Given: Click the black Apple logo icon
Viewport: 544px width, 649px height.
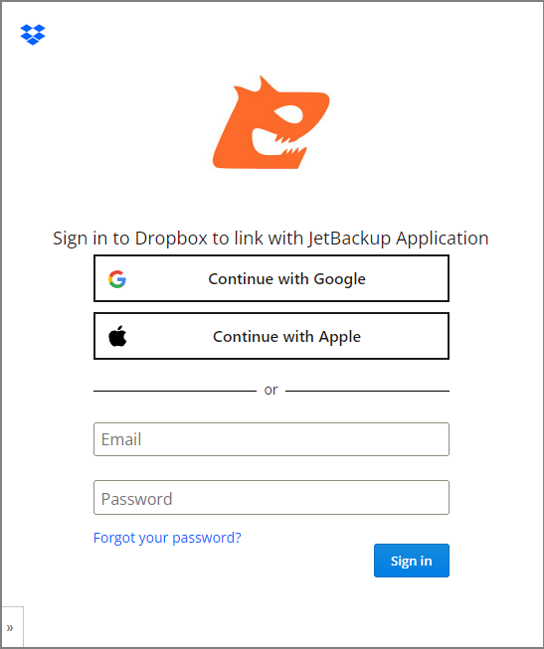Looking at the screenshot, I should click(x=117, y=336).
